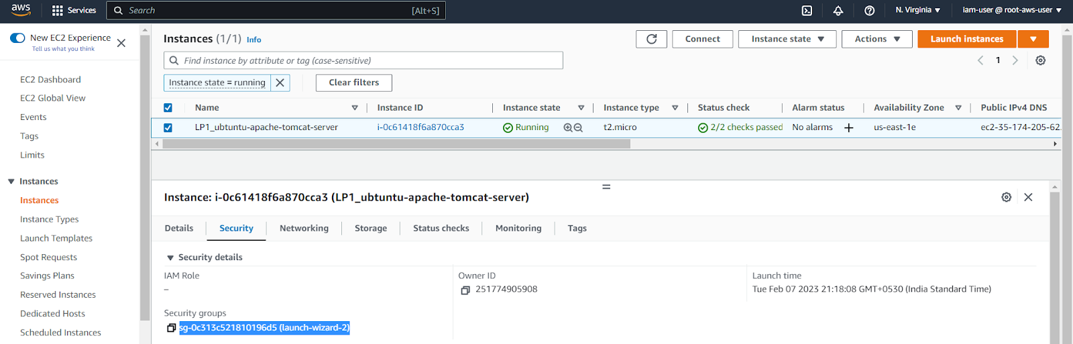Open the Actions dropdown
Viewport: 1073px width, 344px height.
pyautogui.click(x=877, y=39)
